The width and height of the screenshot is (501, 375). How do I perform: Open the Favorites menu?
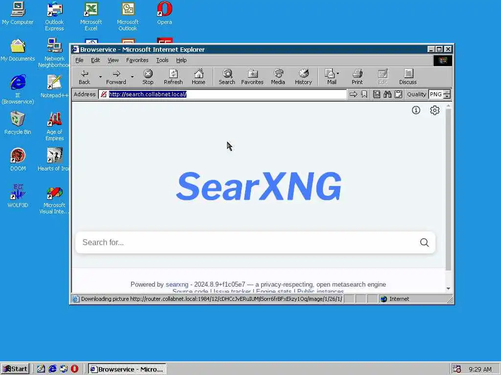pyautogui.click(x=137, y=60)
